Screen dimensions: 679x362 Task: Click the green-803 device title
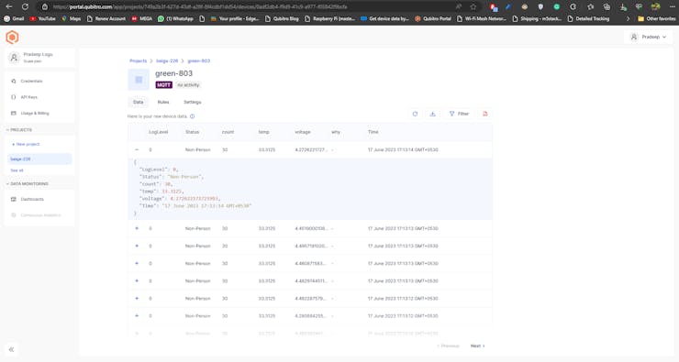[174, 73]
